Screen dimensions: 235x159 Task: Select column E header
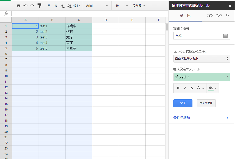pyautogui.click(x=132, y=20)
